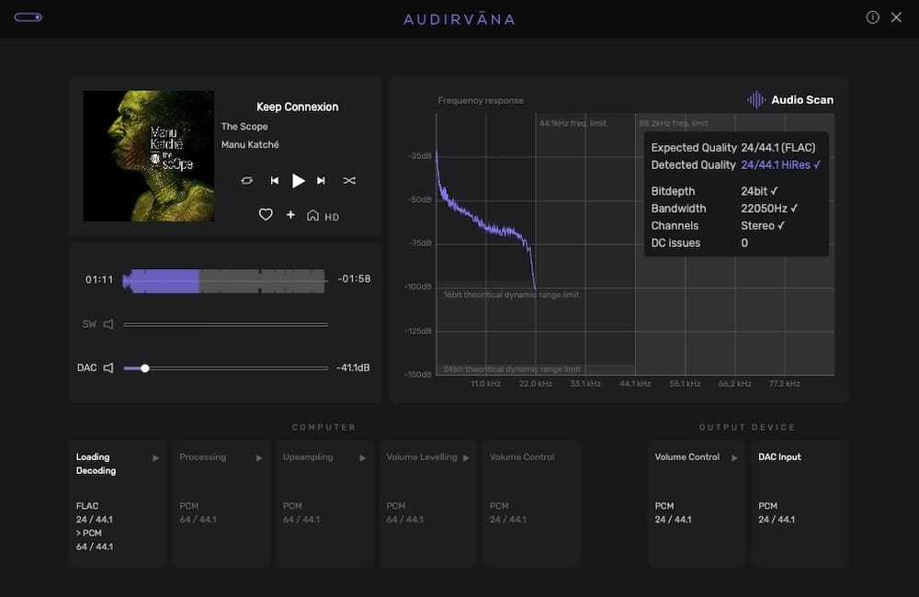Expand the Loading Decoding stage arrow
919x597 pixels.
[155, 457]
